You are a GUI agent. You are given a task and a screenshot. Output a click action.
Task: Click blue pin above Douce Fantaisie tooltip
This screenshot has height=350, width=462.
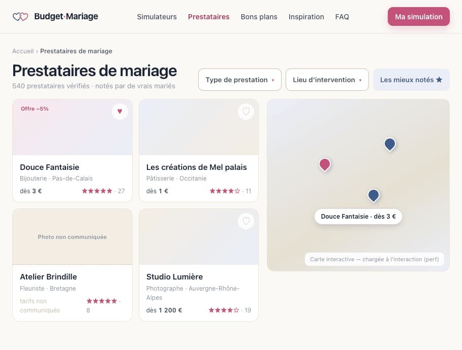pos(374,196)
